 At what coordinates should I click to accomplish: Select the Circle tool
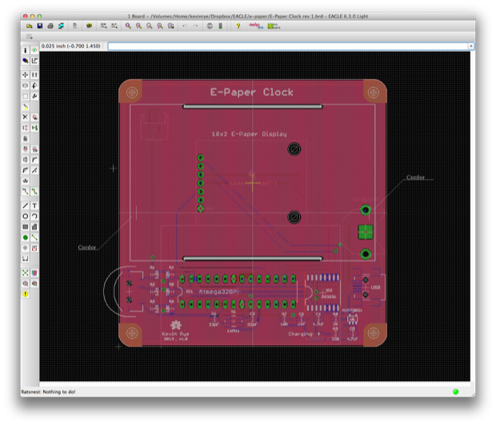(x=26, y=216)
